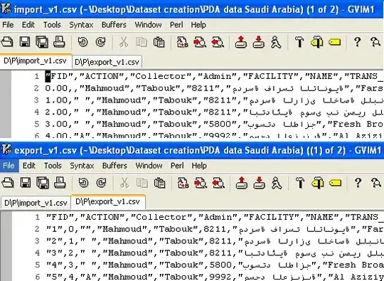Jump to tag icon in import_v1.csv window
The image size is (384, 281).
334,42
